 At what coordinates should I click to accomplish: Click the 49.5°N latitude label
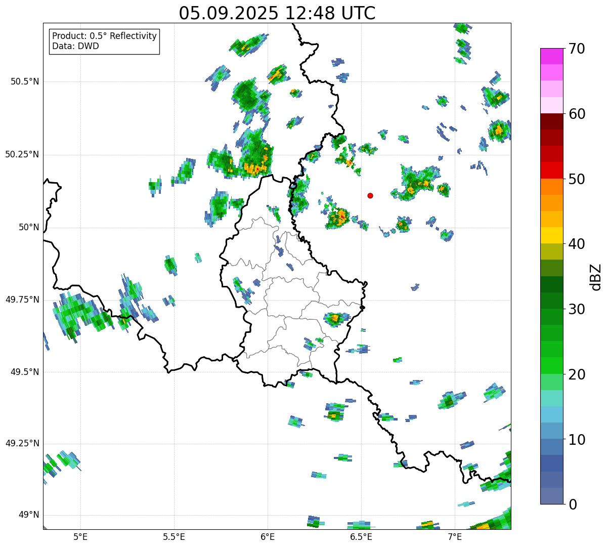25,372
